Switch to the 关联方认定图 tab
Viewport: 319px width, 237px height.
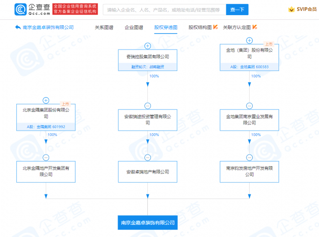(x=237, y=27)
